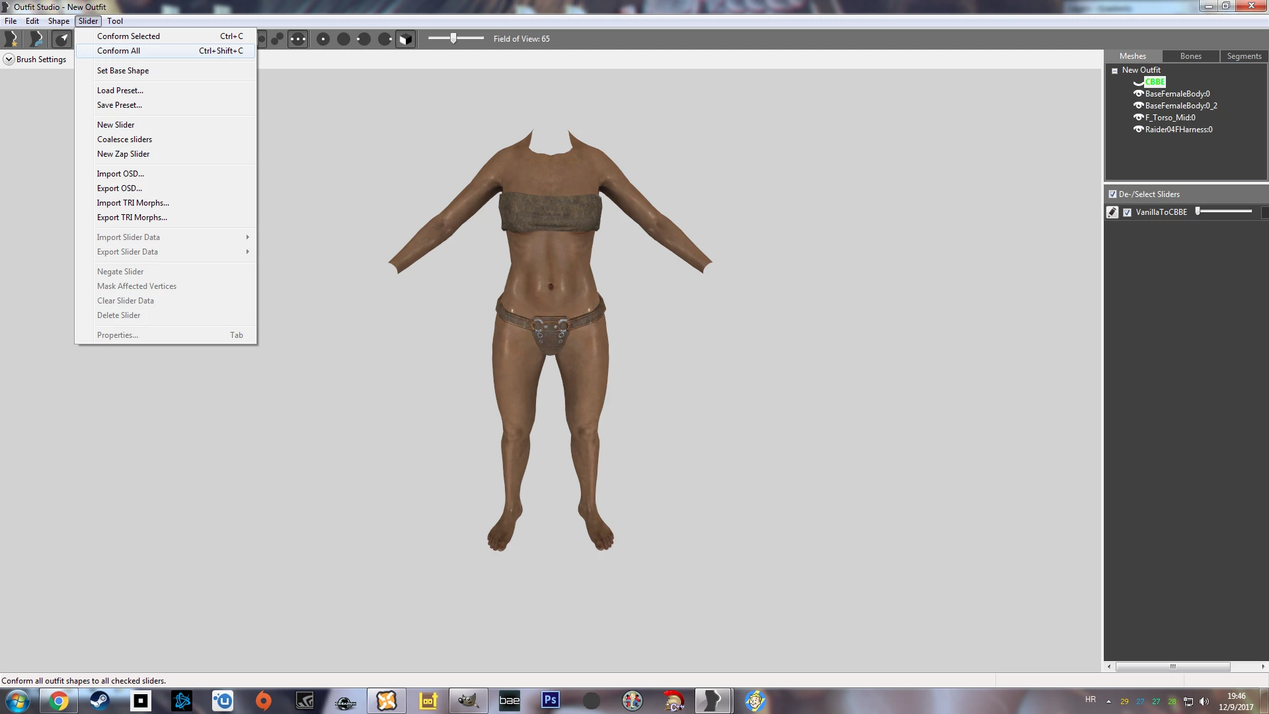1269x714 pixels.
Task: Open the Import Slider Data submenu
Action: tap(166, 237)
